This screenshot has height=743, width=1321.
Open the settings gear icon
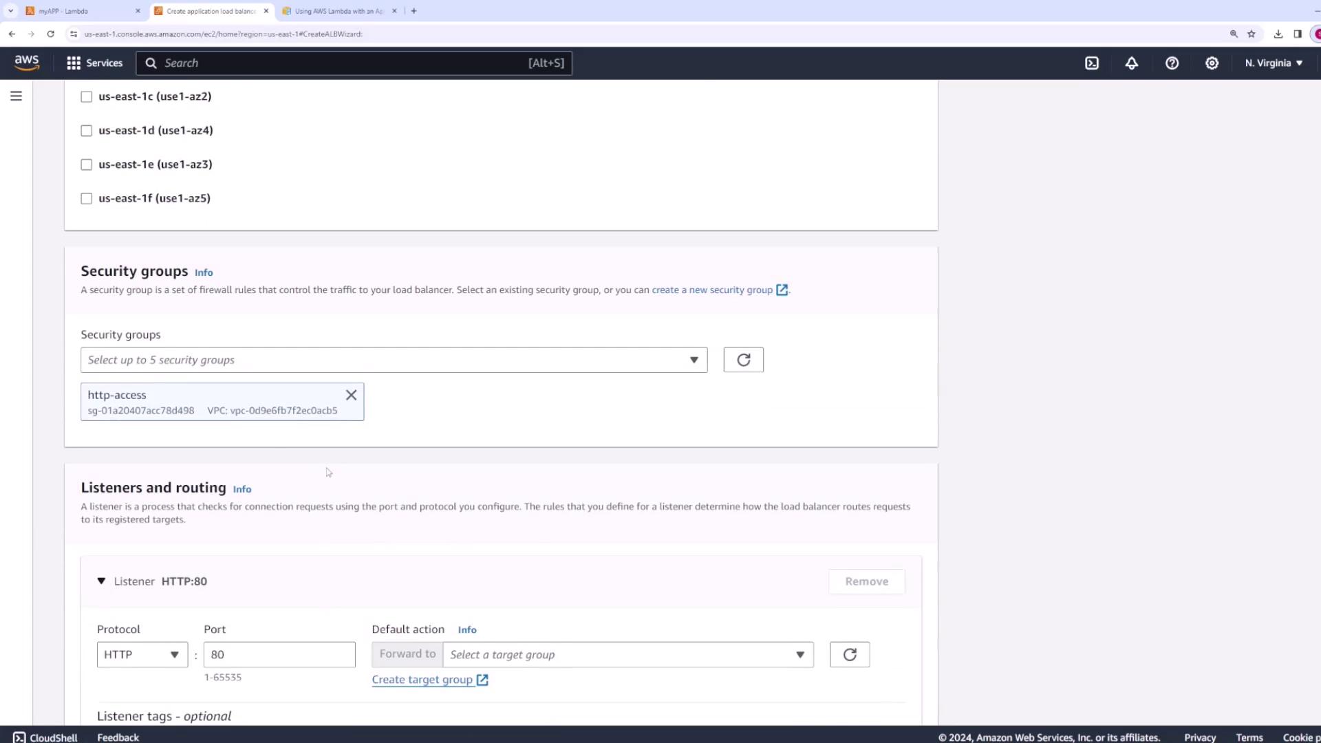[1212, 63]
